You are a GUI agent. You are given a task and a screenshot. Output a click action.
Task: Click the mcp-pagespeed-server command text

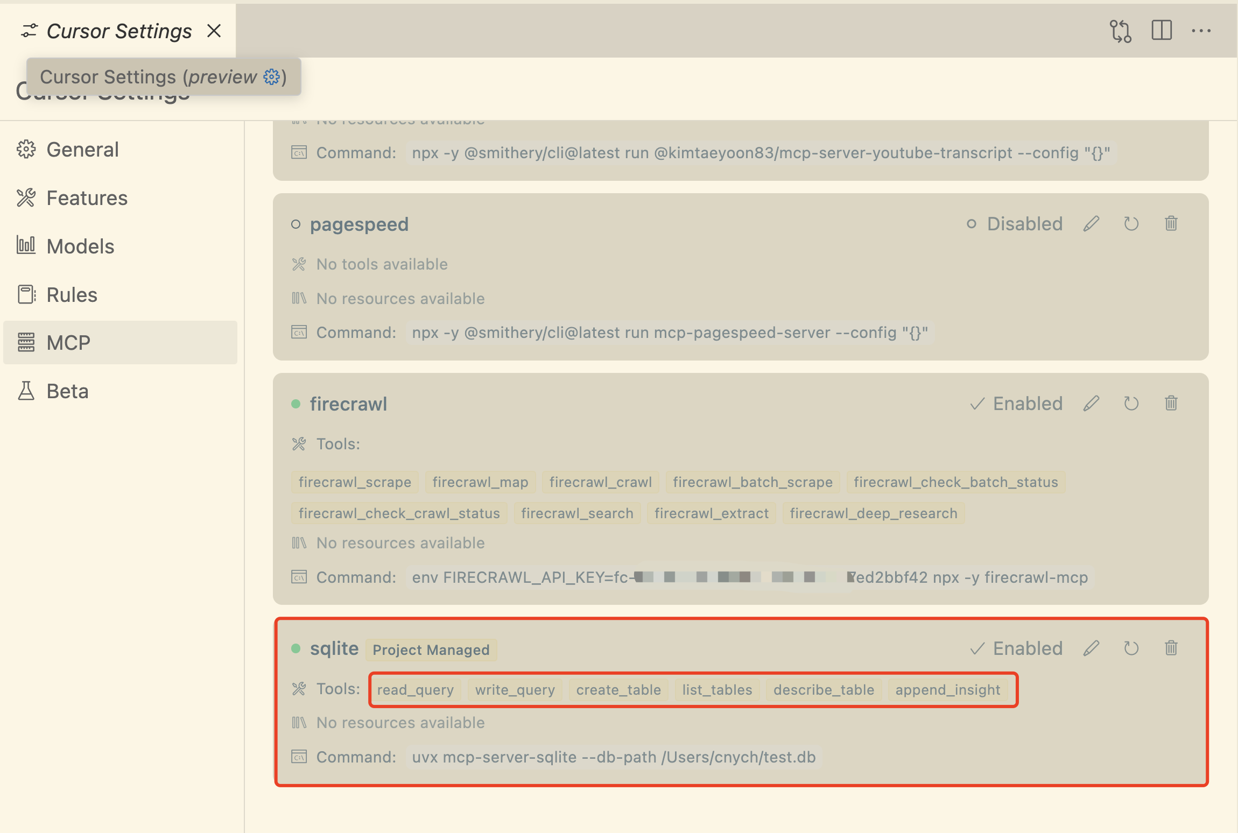pyautogui.click(x=670, y=333)
